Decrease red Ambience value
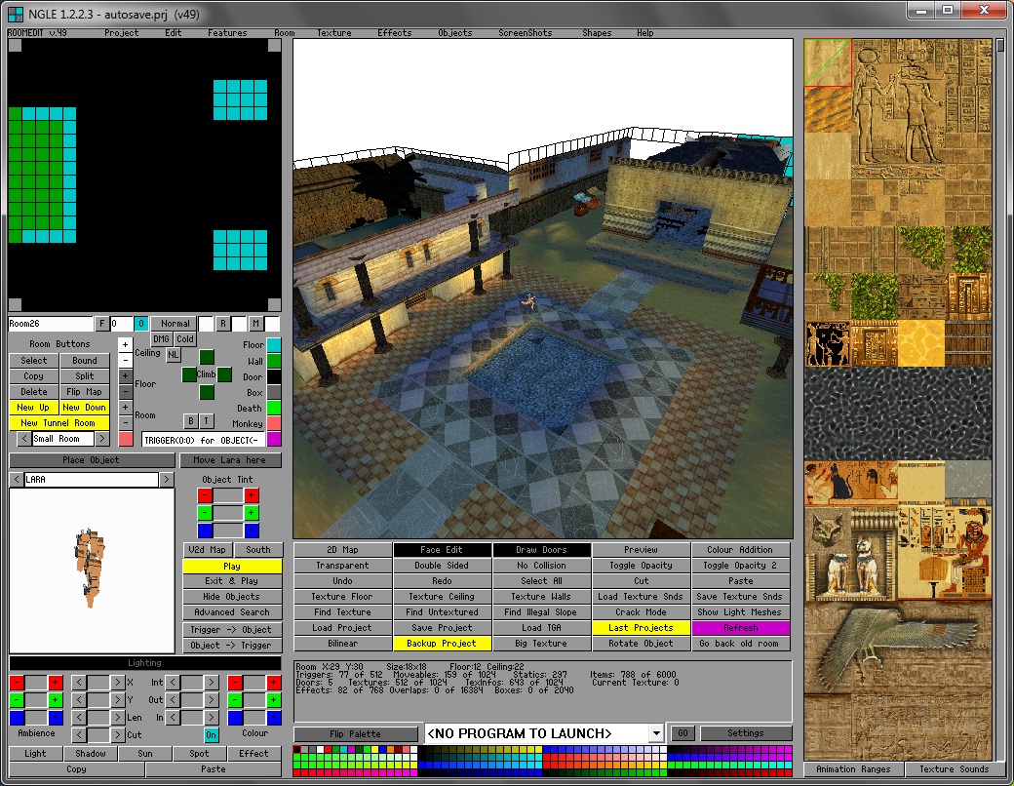Viewport: 1014px width, 786px height. (x=17, y=682)
